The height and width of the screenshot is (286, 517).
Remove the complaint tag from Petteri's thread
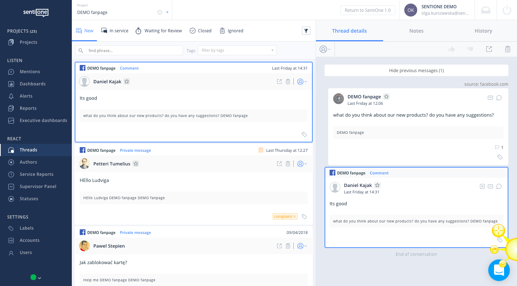[294, 217]
